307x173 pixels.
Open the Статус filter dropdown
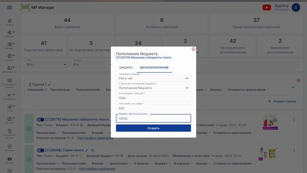(92, 64)
